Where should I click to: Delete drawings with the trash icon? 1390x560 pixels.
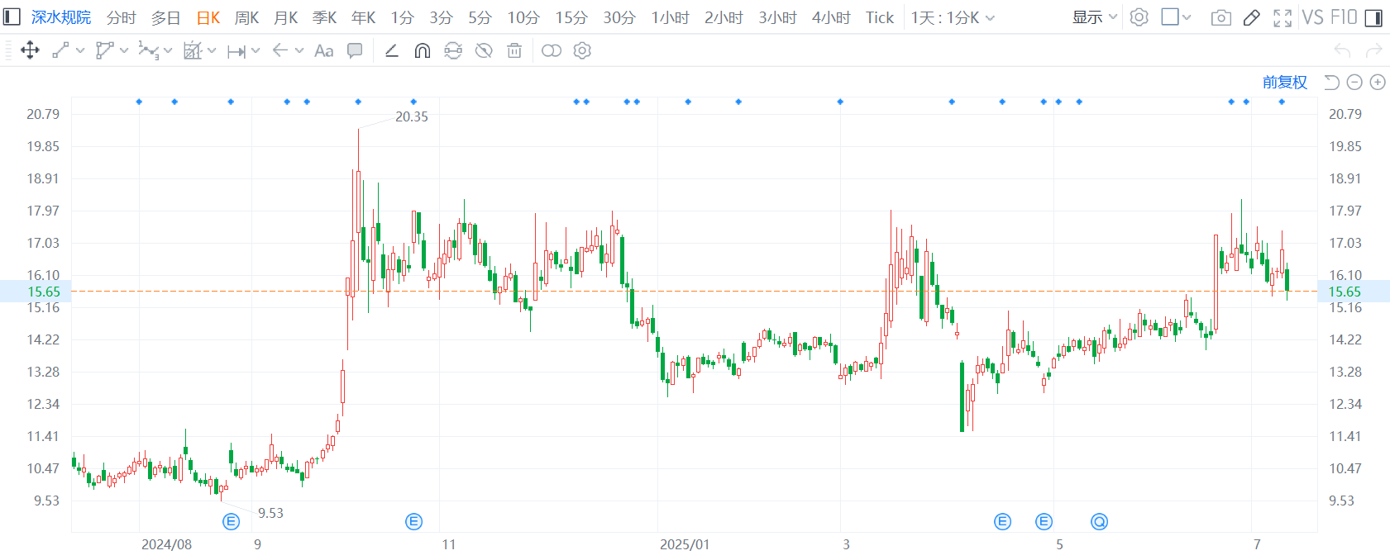click(514, 50)
